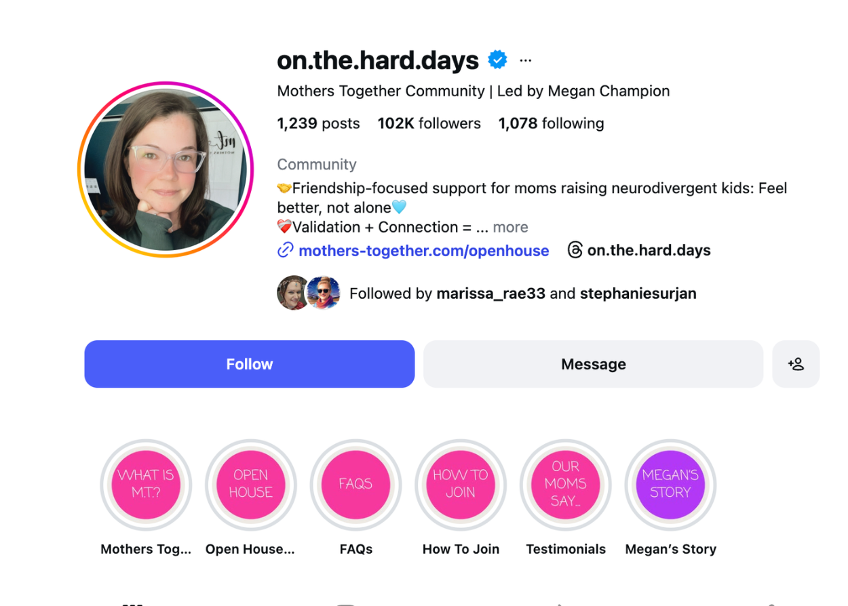Open stephaniesurjan's profile from followed-by text
Viewport: 848px width, 606px height.
(x=638, y=294)
